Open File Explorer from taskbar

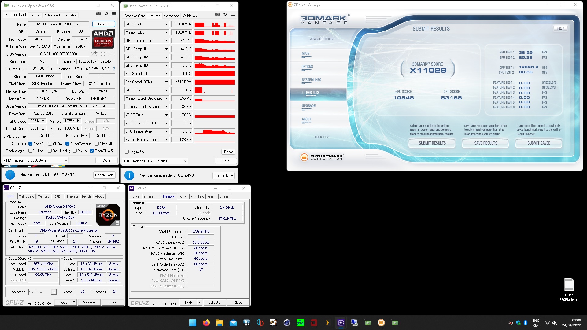coord(220,323)
